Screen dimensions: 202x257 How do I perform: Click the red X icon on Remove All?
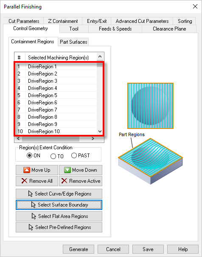[25, 181]
